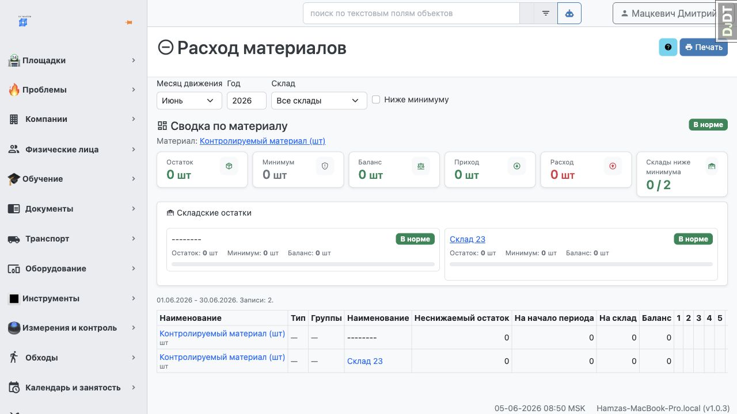This screenshot has width=737, height=414.
Task: Enable the Ниже минимуму checkbox
Action: click(x=376, y=99)
